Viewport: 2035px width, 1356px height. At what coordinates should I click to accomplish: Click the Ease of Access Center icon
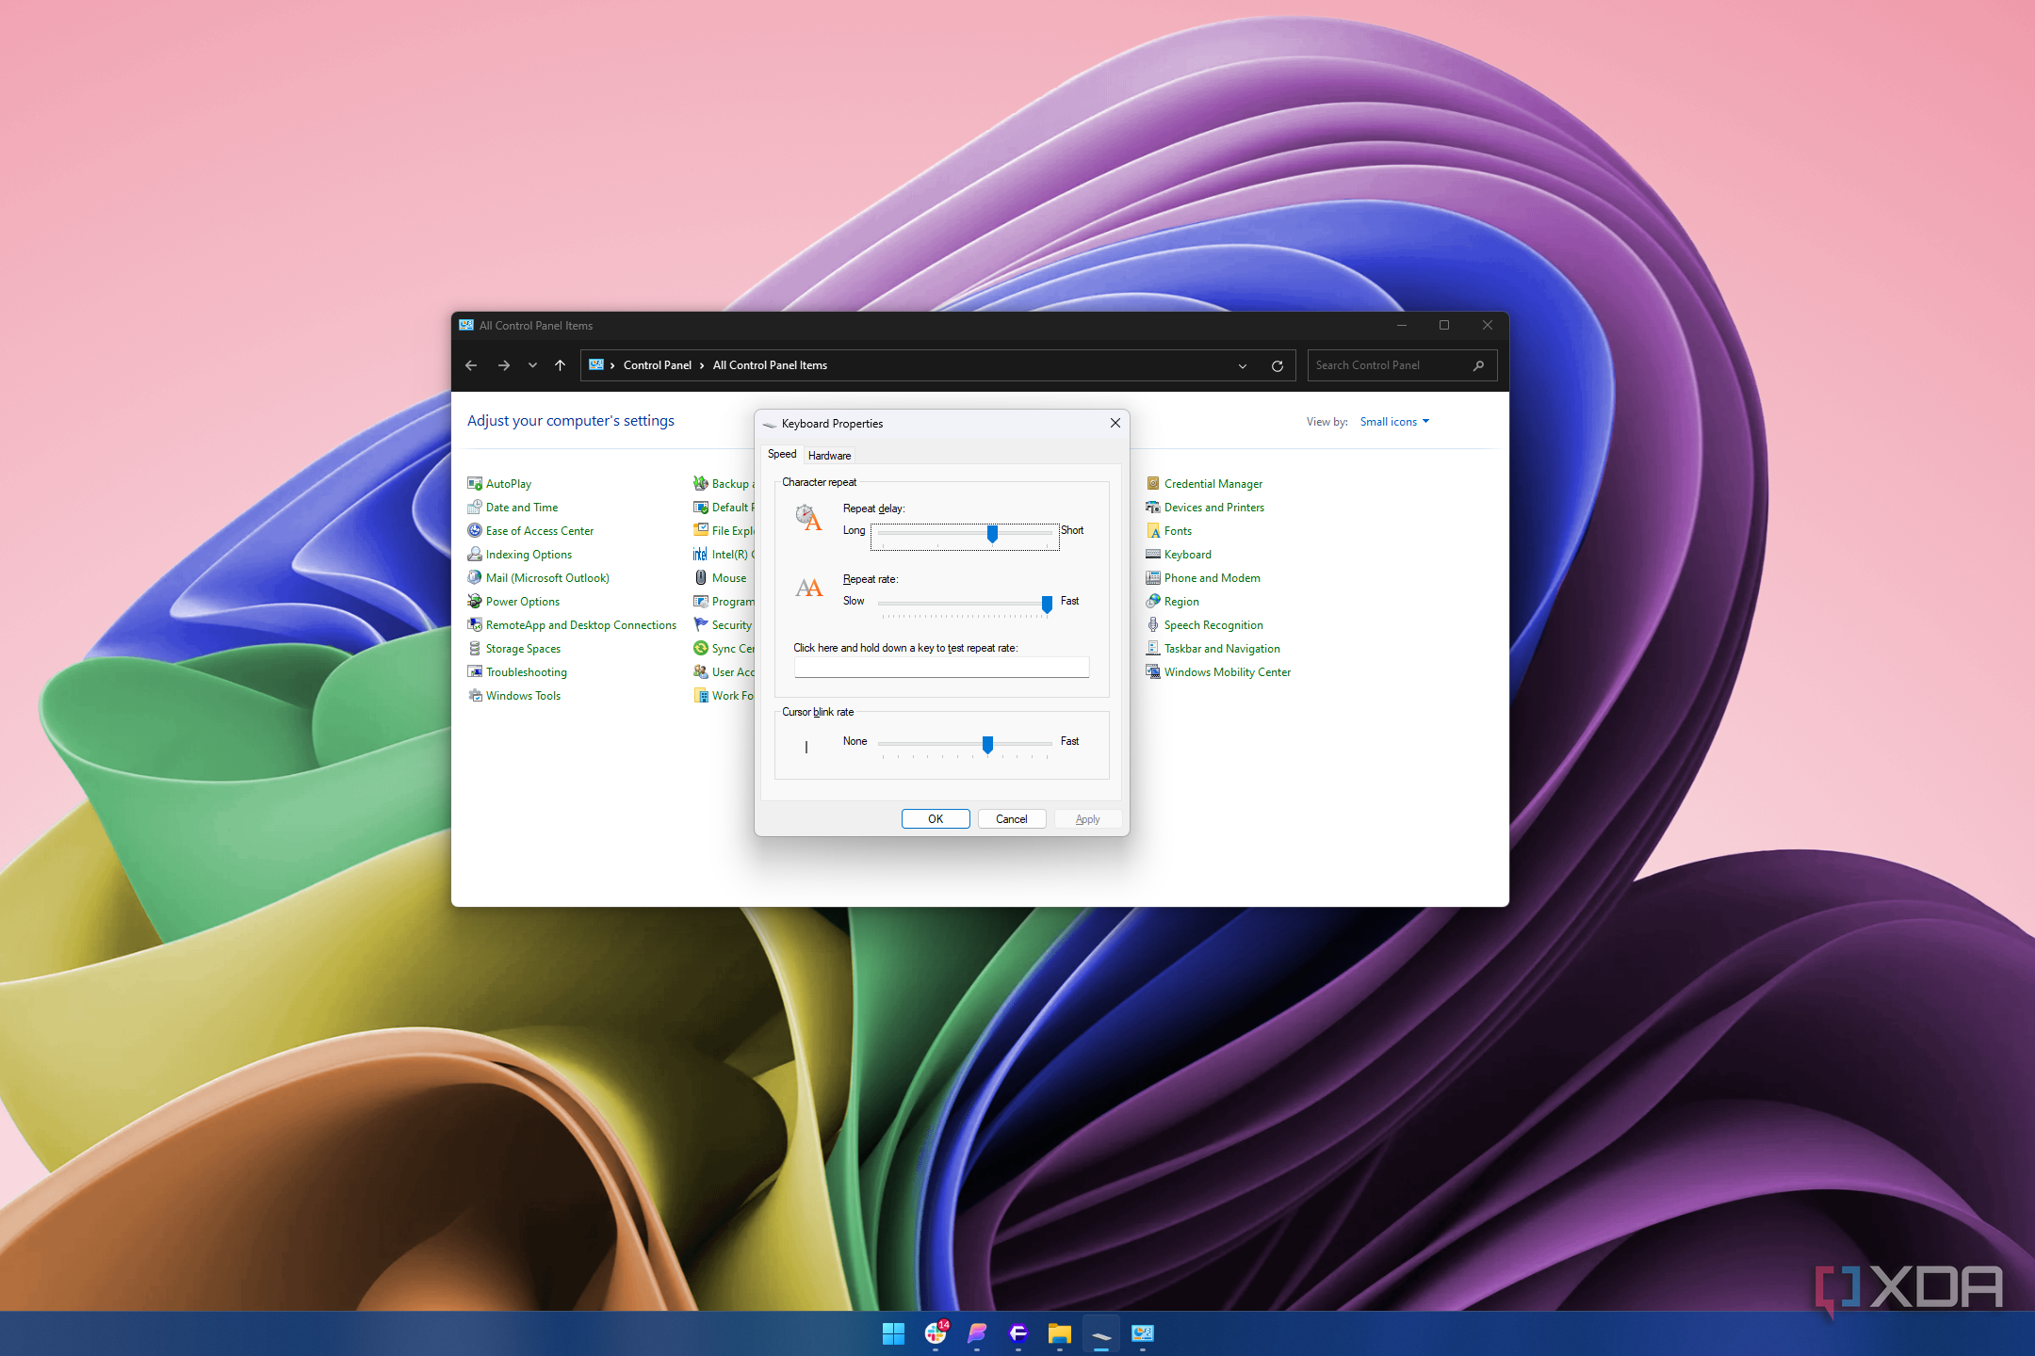coord(475,530)
